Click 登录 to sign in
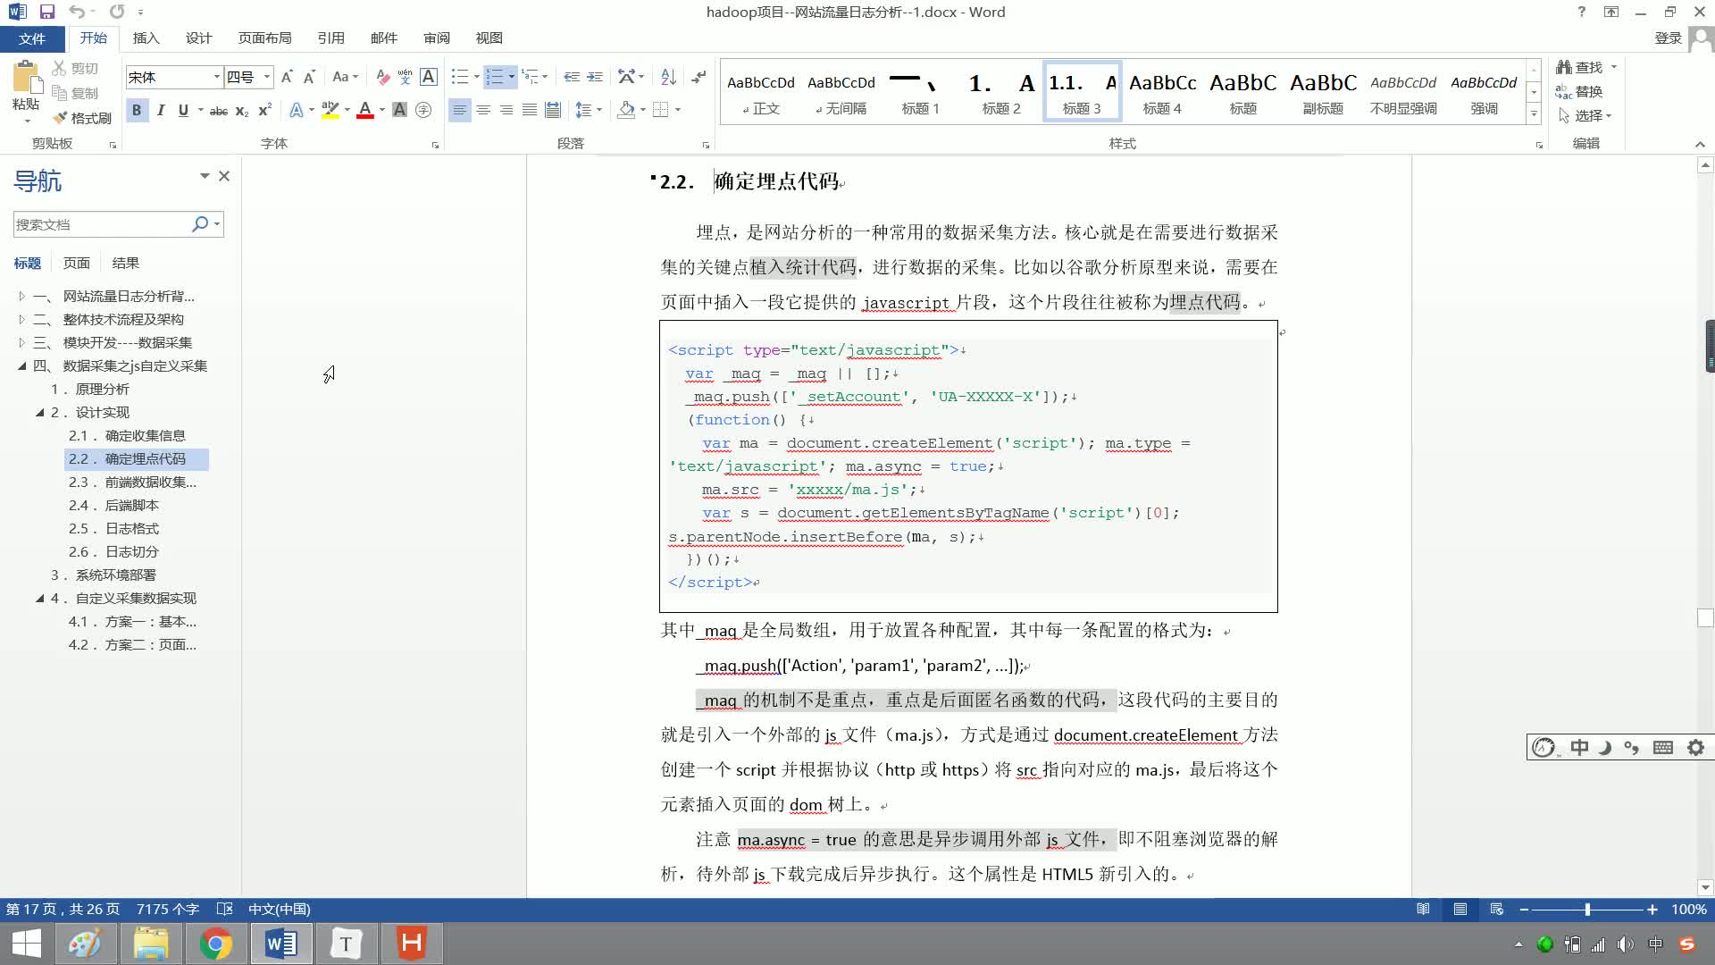 1668,38
